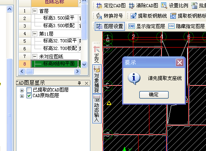Image resolution: width=206 pixels, height=151 pixels.
Task: Select 标高3.500板配 drawing row
Action: [55, 26]
